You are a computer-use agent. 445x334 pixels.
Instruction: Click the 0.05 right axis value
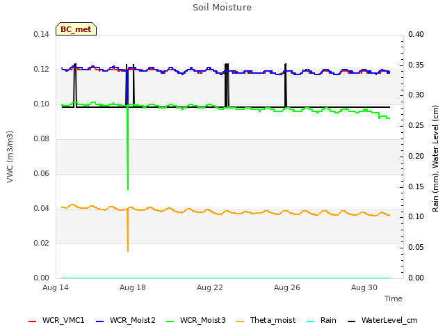click(416, 248)
